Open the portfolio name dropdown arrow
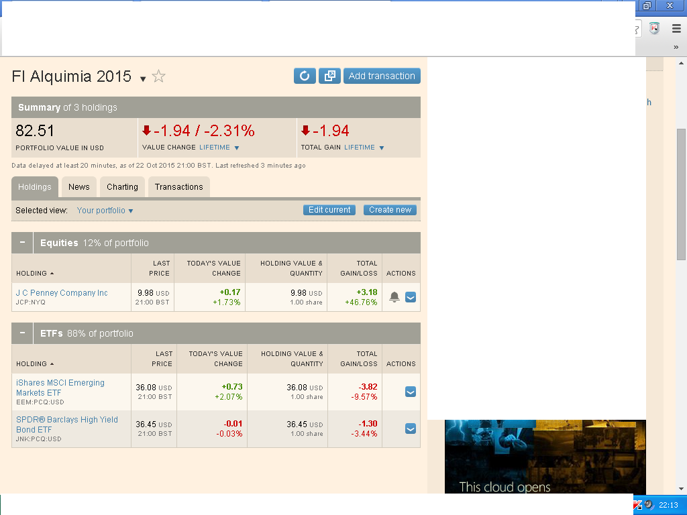Image resolution: width=687 pixels, height=515 pixels. tap(143, 79)
